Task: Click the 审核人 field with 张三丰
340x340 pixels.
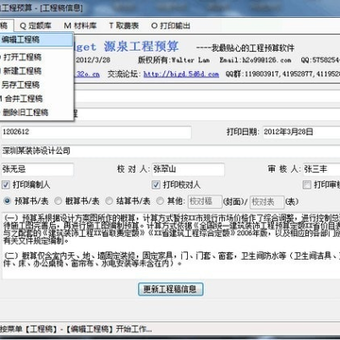Action: click(321, 170)
